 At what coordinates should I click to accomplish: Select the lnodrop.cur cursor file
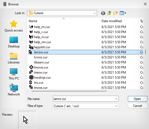click(42, 78)
